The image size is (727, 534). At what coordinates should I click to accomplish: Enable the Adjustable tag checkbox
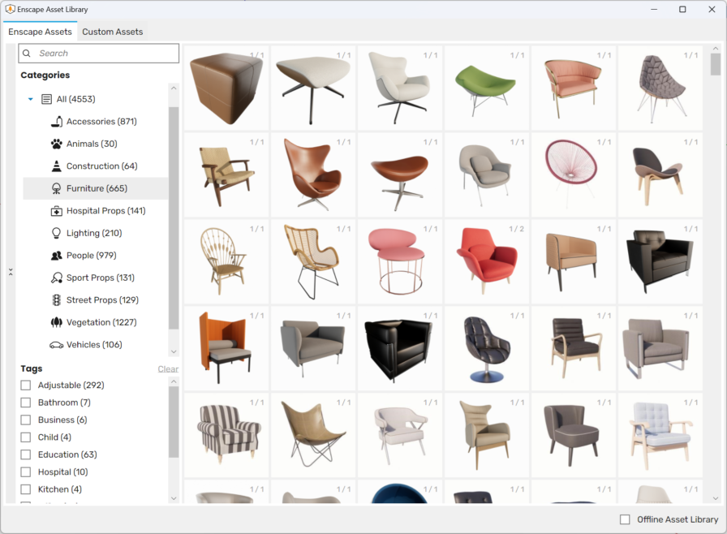[26, 385]
